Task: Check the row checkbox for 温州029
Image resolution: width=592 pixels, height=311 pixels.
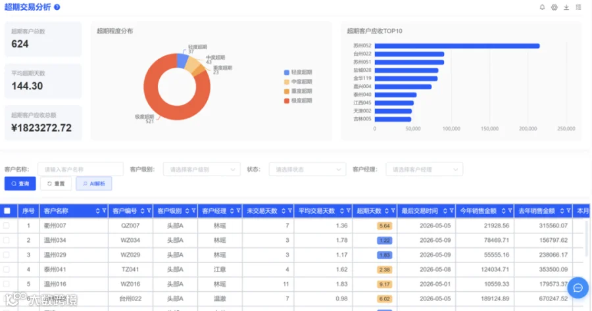Action: [7, 254]
